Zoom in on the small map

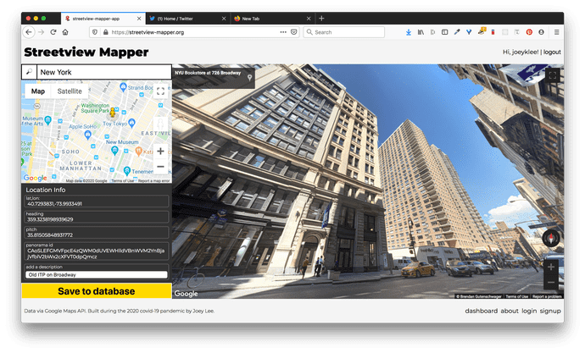click(x=160, y=152)
